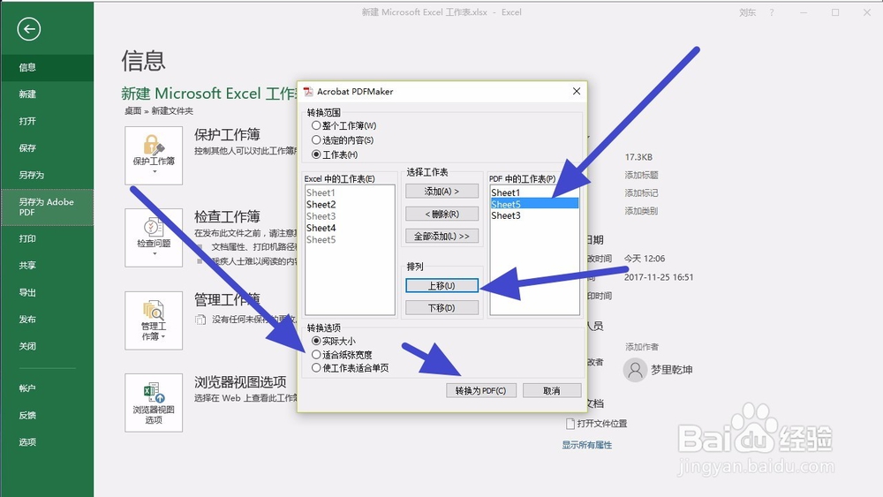Image resolution: width=883 pixels, height=497 pixels.
Task: Click the 添加标记 property field
Action: point(641,193)
